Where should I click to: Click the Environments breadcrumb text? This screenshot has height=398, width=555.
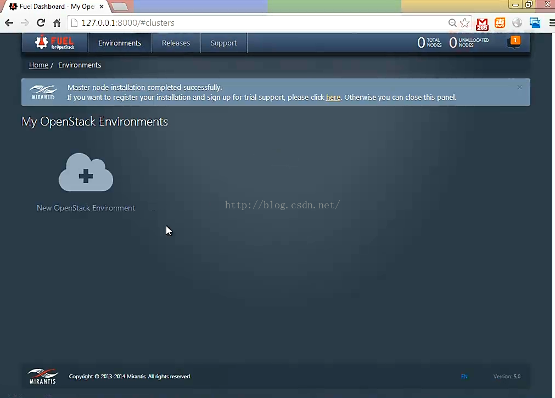80,65
